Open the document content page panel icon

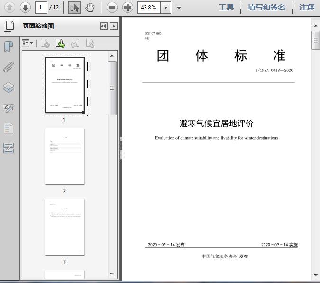coord(9,128)
